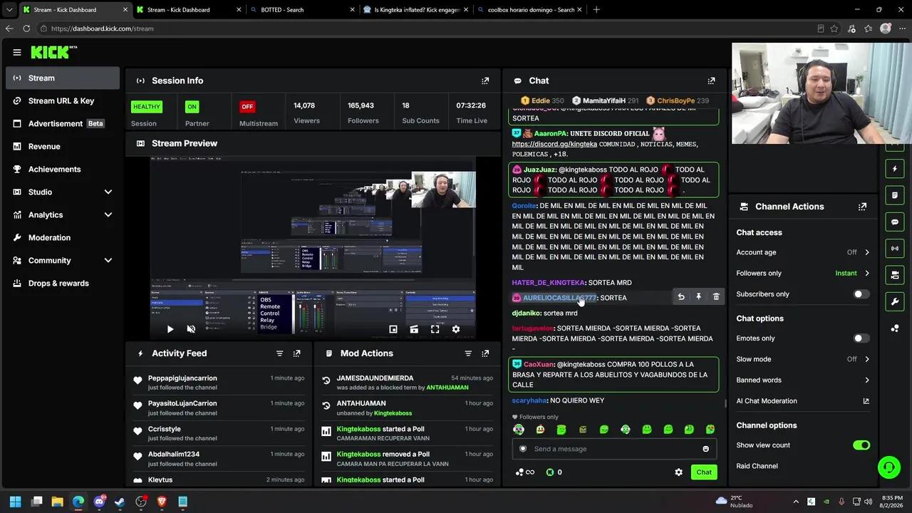Open the Mod Actions filter options
The width and height of the screenshot is (912, 513).
pos(468,353)
